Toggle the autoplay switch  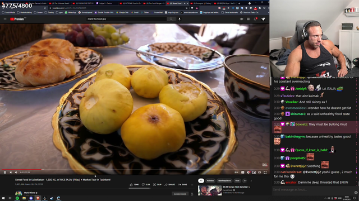tap(237, 173)
